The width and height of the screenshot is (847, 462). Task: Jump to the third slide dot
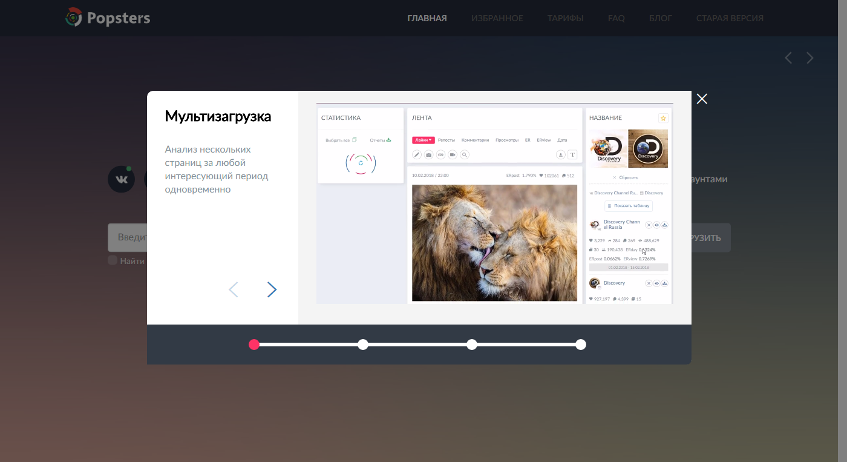[x=472, y=345]
